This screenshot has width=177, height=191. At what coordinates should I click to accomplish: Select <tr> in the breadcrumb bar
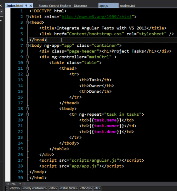(x=97, y=188)
